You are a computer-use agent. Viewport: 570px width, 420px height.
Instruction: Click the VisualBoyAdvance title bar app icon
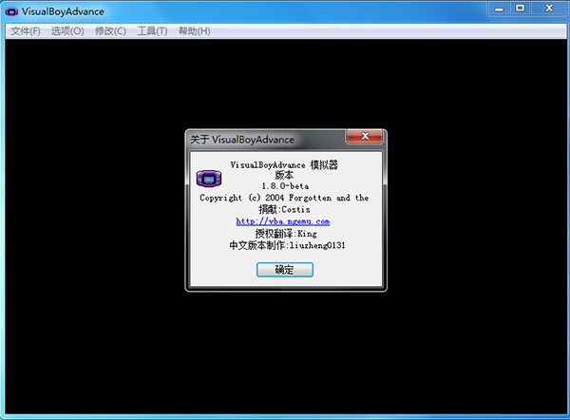click(11, 11)
